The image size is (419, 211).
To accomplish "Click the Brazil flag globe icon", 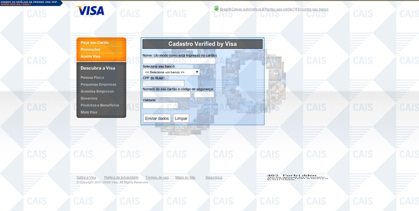I will pos(216,9).
